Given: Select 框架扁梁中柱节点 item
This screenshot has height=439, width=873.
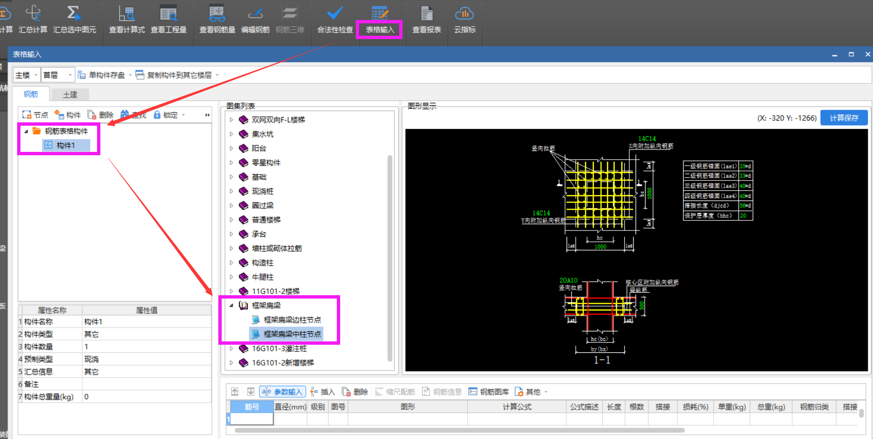Looking at the screenshot, I should coord(286,334).
